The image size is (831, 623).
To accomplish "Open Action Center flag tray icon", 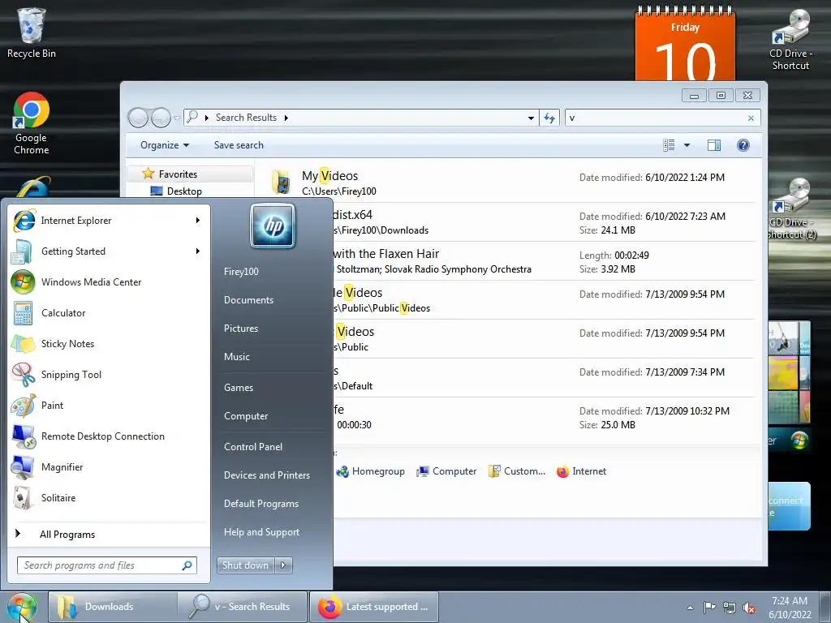I will pos(709,607).
